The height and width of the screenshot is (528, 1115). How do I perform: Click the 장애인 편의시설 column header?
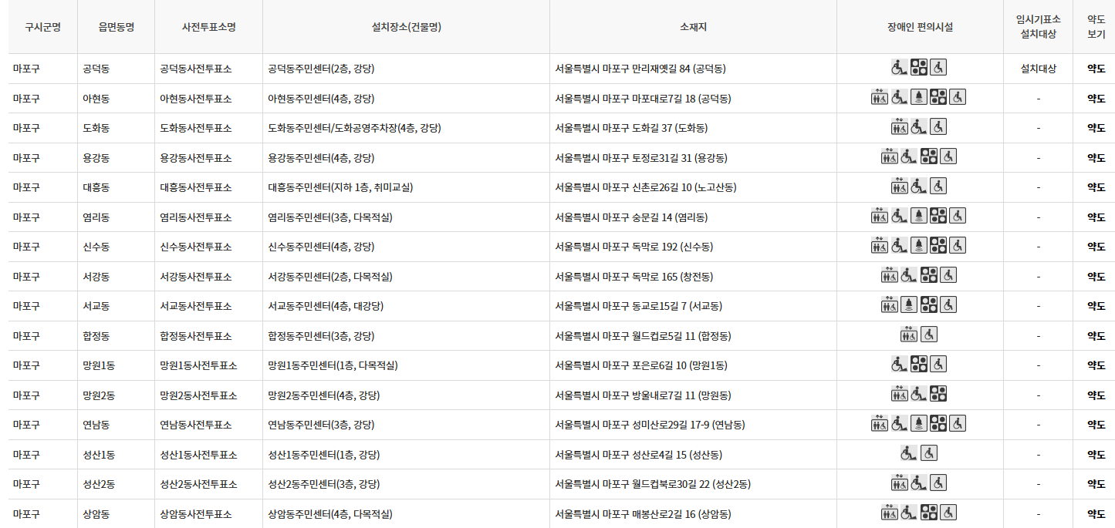[919, 27]
